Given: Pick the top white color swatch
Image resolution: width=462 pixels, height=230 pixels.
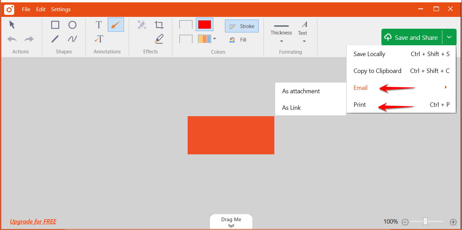Looking at the screenshot, I should tap(186, 25).
